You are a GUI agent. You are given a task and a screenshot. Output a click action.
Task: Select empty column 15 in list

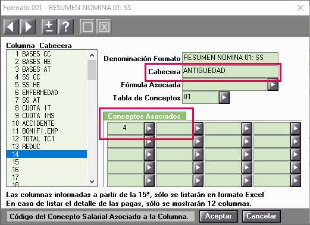[x=46, y=162]
